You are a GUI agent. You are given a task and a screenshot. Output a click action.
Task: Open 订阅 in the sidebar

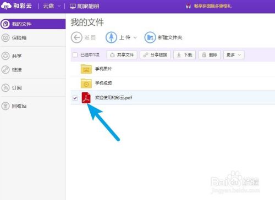pyautogui.click(x=17, y=88)
